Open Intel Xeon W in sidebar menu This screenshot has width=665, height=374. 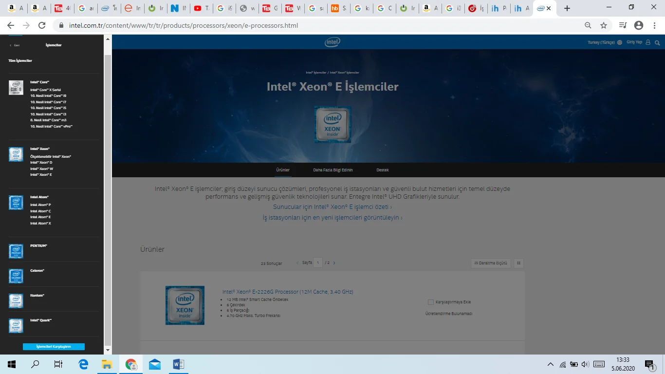point(41,168)
